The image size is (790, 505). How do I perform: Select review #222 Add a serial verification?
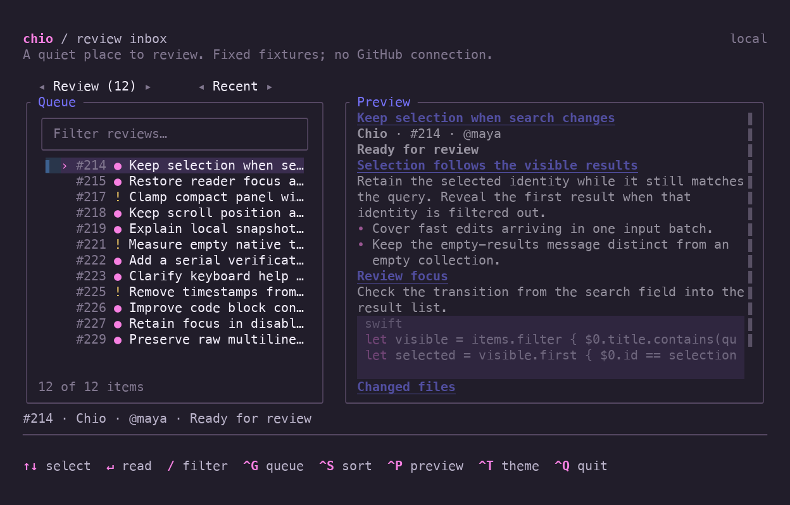(x=175, y=261)
